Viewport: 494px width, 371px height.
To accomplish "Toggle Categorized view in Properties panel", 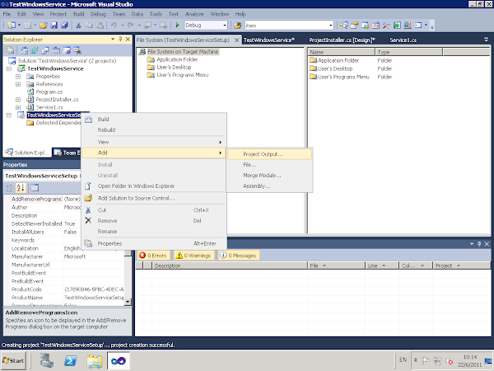I will click(x=10, y=188).
